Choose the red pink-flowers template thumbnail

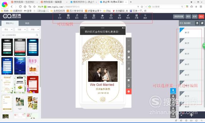(x=33, y=85)
